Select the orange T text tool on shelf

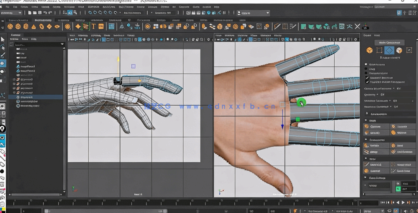tap(94, 26)
